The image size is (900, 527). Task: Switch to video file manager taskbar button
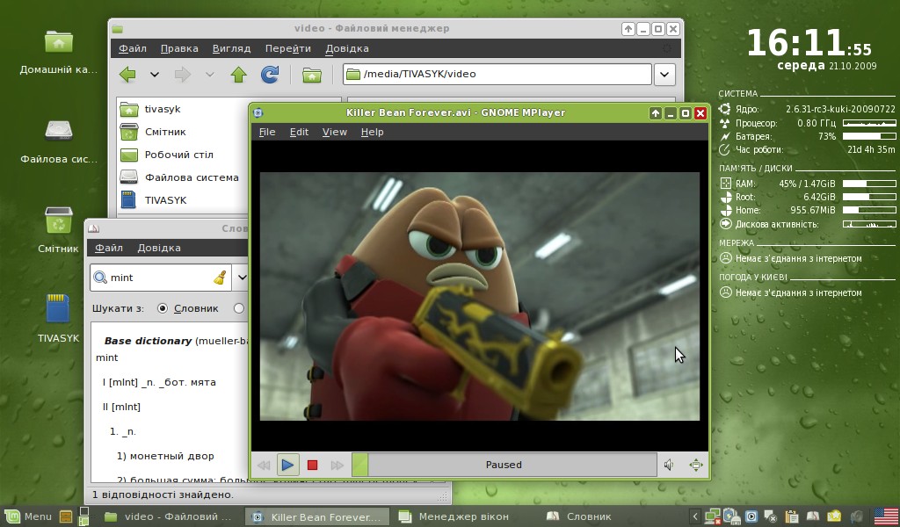click(169, 516)
